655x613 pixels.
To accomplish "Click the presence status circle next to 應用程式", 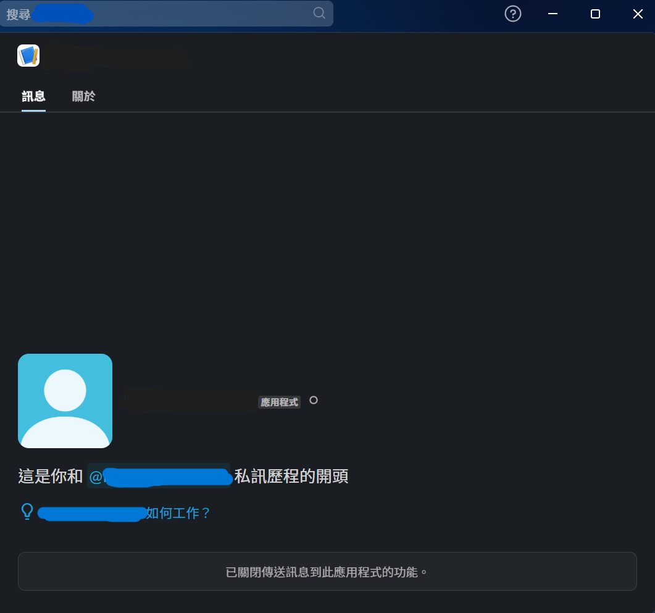I will (314, 400).
